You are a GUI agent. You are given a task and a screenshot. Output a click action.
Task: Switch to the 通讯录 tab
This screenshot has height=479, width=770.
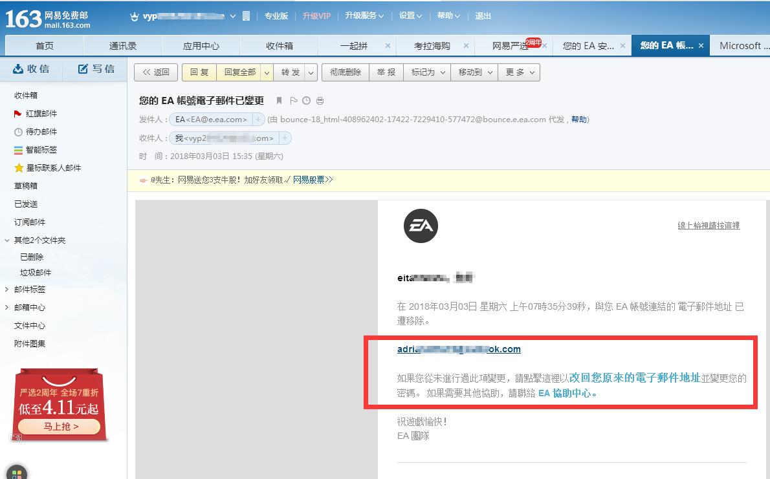123,46
